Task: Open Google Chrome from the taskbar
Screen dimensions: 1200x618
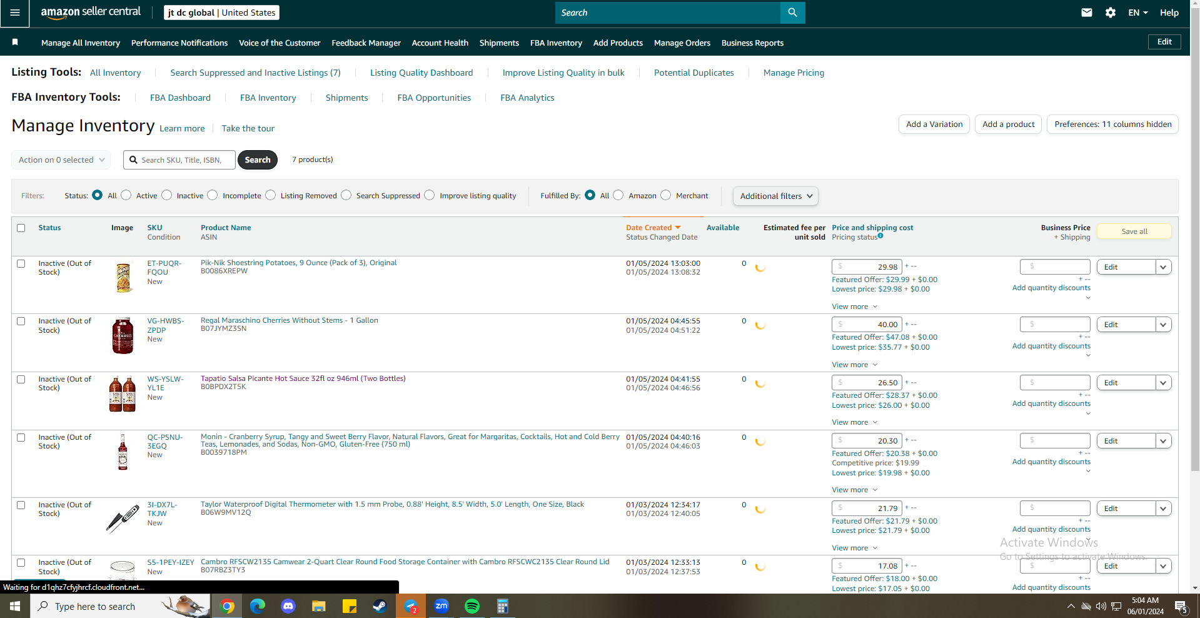Action: 227,606
